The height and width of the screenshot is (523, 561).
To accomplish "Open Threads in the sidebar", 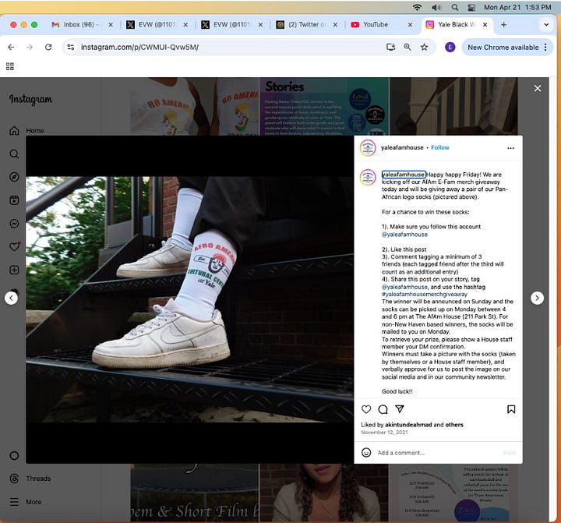I will point(30,479).
